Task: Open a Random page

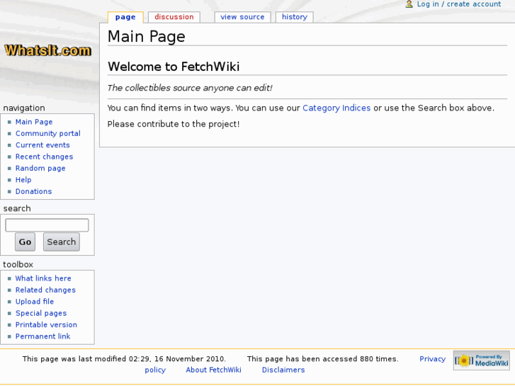Action: pos(40,168)
